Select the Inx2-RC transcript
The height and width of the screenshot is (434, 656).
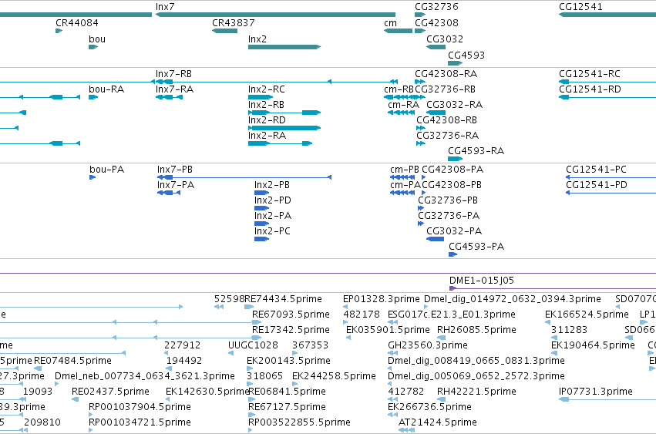pos(261,97)
